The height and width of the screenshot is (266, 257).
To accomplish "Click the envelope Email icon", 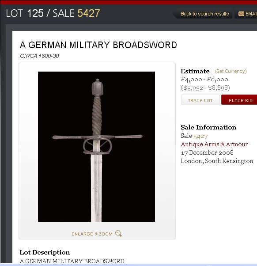I will (x=241, y=14).
